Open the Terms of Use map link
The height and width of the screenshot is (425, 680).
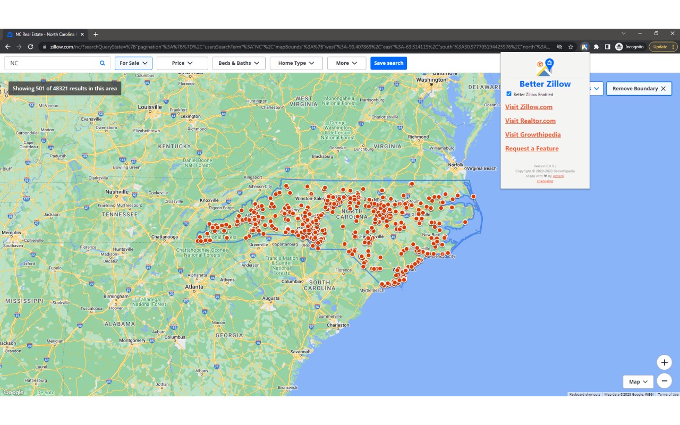pyautogui.click(x=668, y=394)
